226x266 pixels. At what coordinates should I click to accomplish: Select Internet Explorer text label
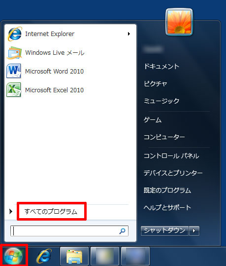[x=50, y=34]
